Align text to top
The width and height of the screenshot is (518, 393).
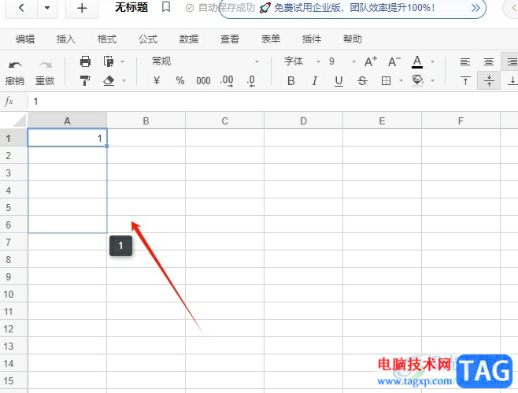(x=465, y=80)
